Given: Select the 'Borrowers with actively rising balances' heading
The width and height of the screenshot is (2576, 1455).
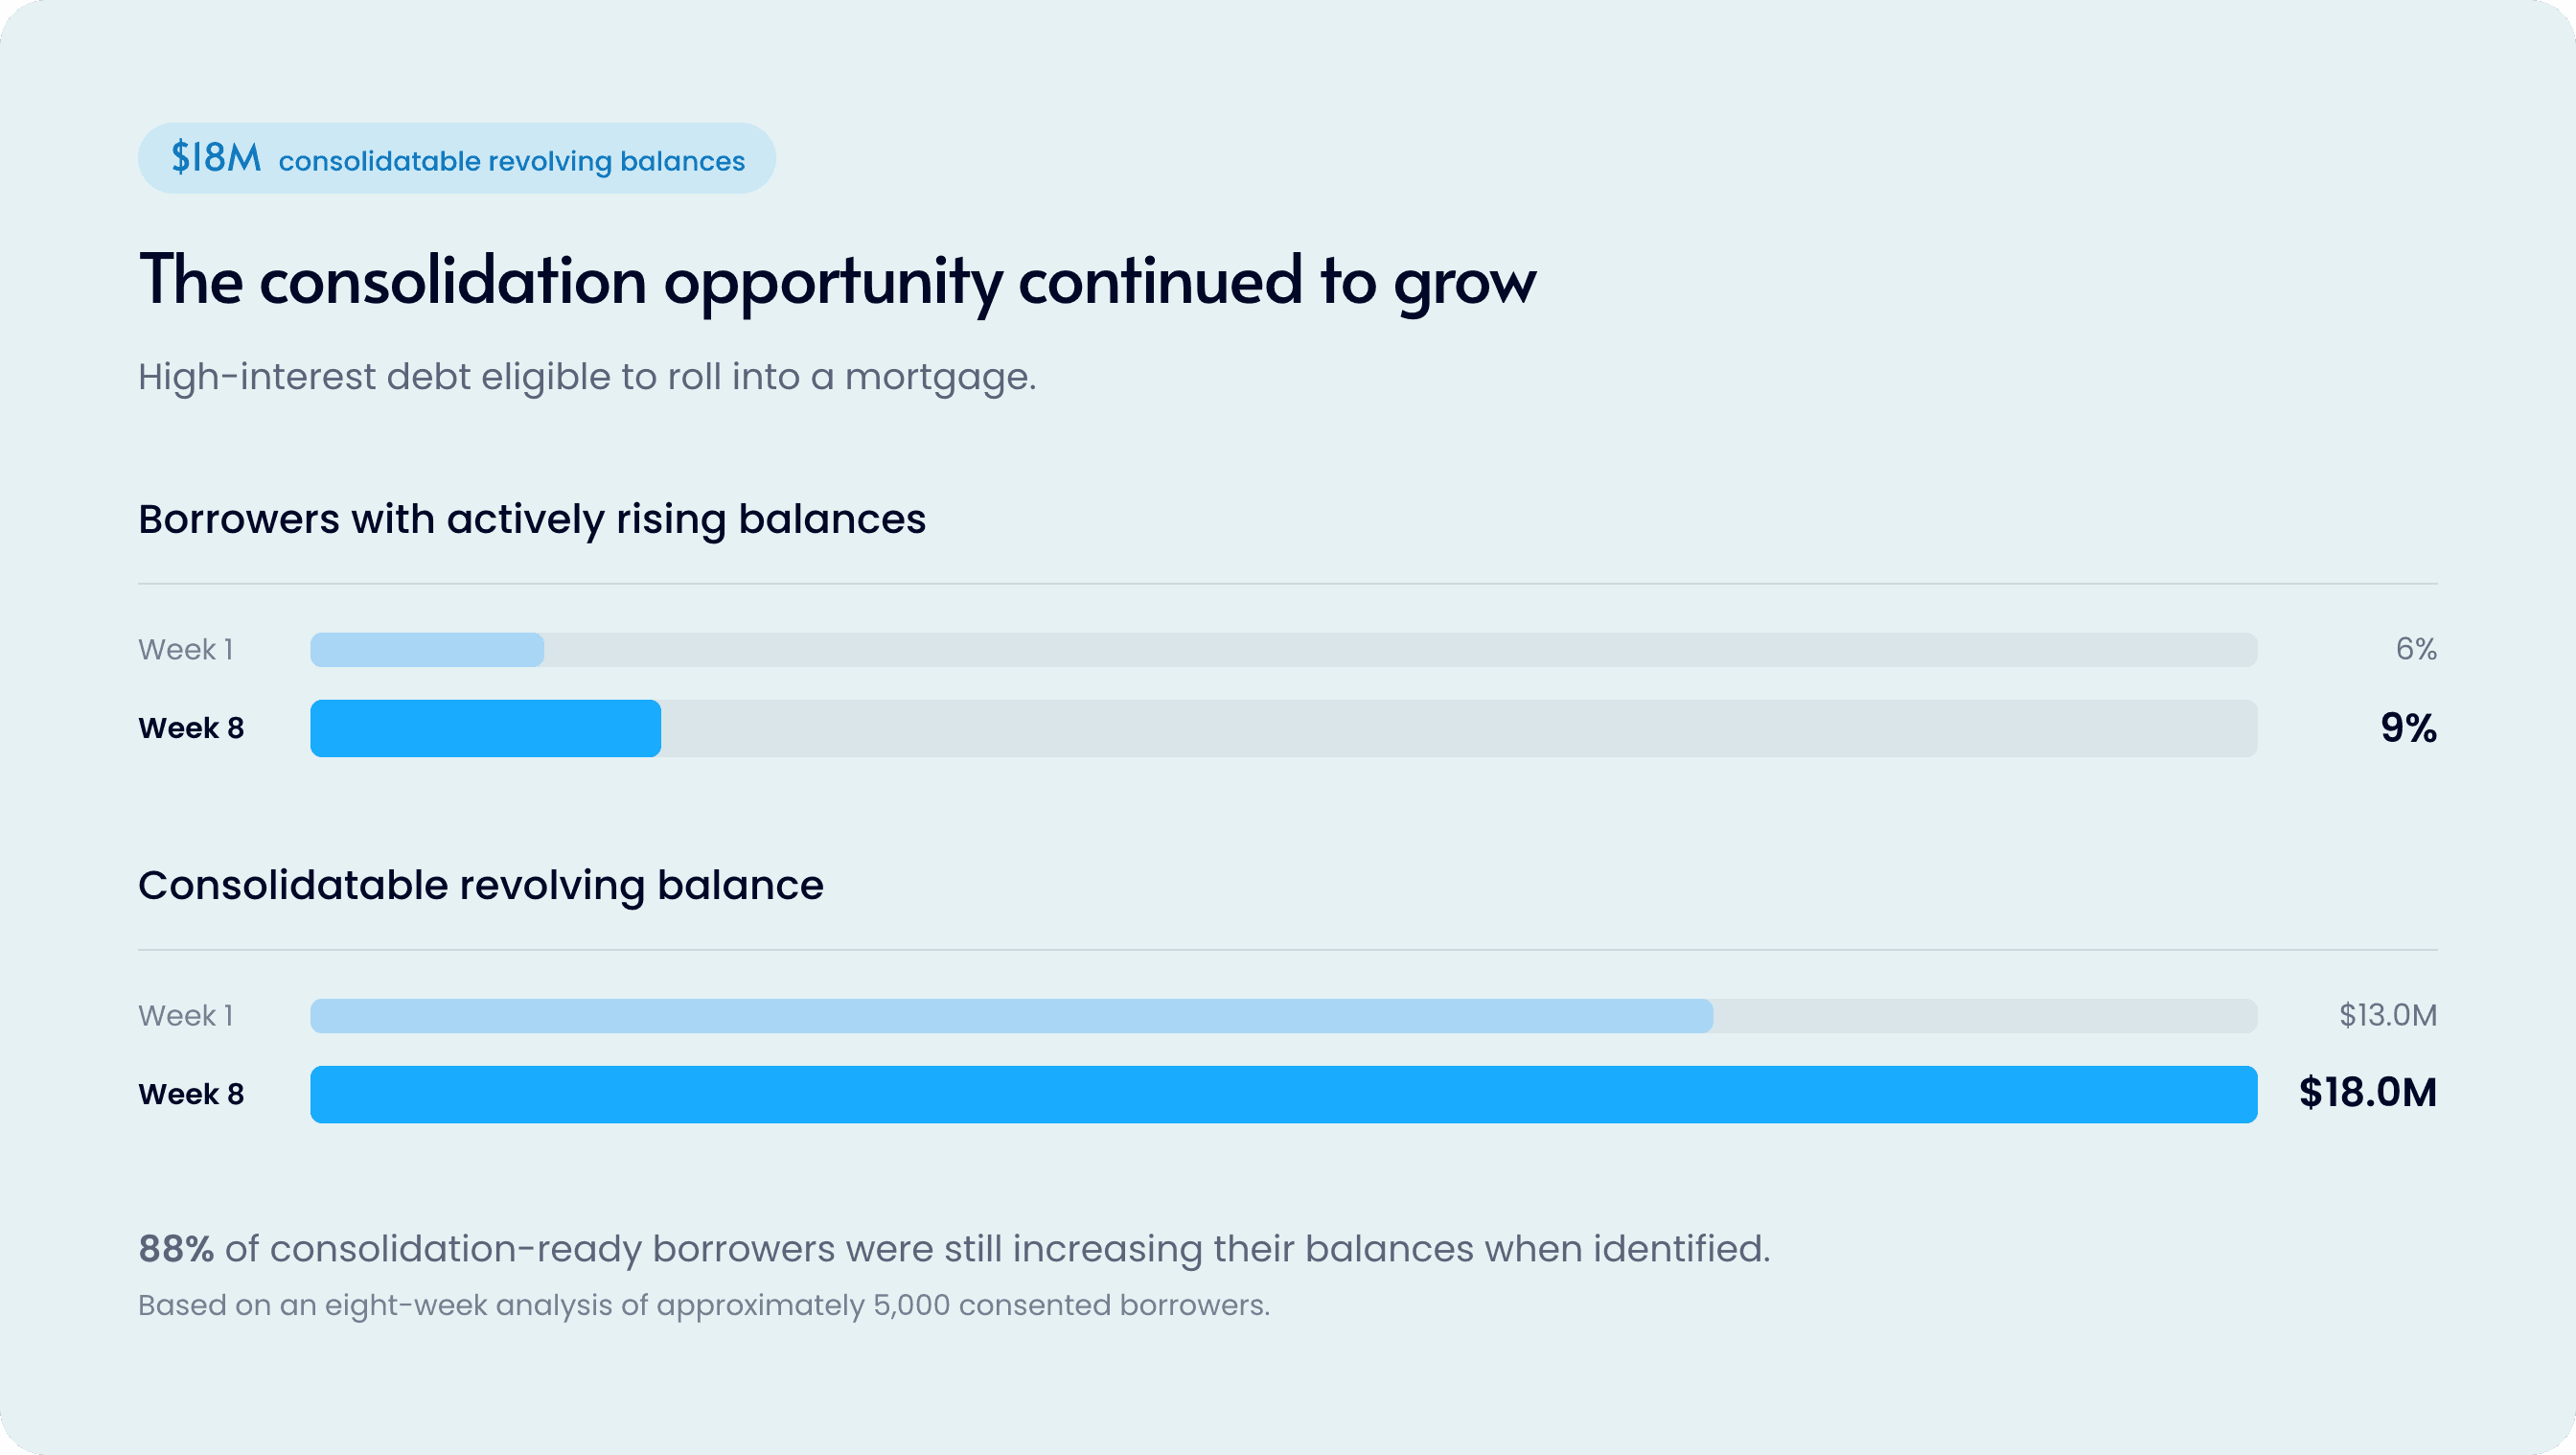Looking at the screenshot, I should tap(532, 520).
